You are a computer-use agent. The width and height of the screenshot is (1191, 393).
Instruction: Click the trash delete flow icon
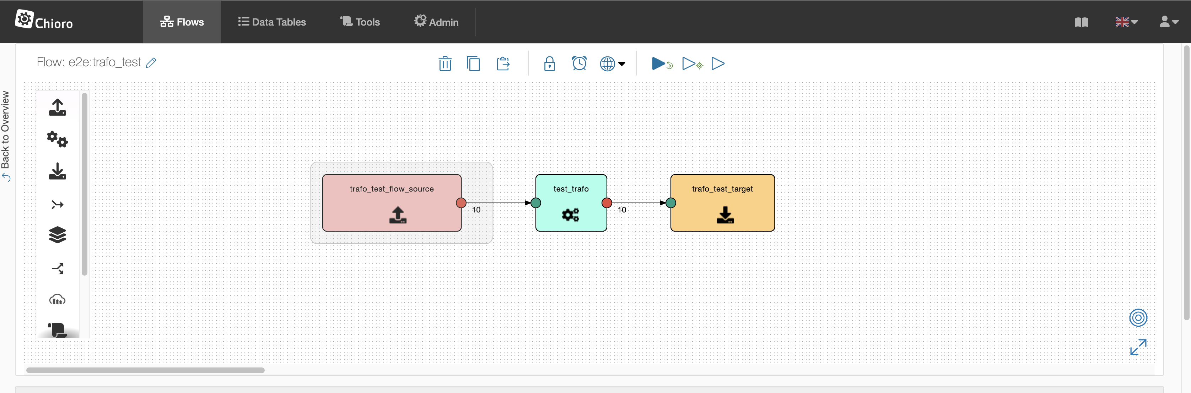point(445,63)
